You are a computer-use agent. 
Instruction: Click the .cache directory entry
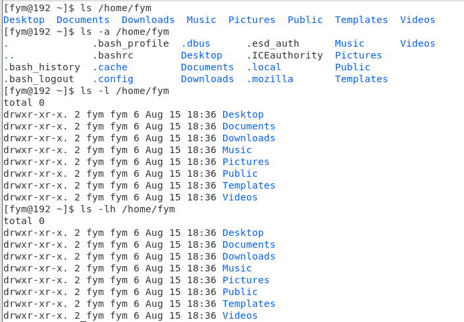click(x=110, y=67)
